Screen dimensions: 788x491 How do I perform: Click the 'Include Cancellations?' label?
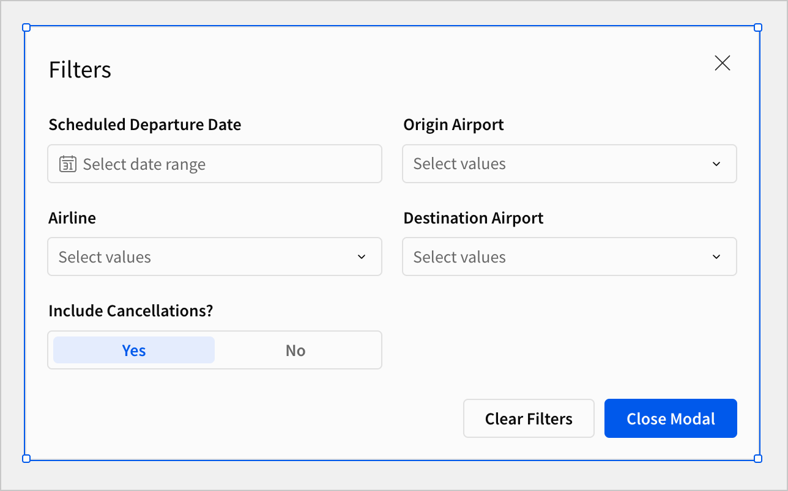click(x=131, y=311)
